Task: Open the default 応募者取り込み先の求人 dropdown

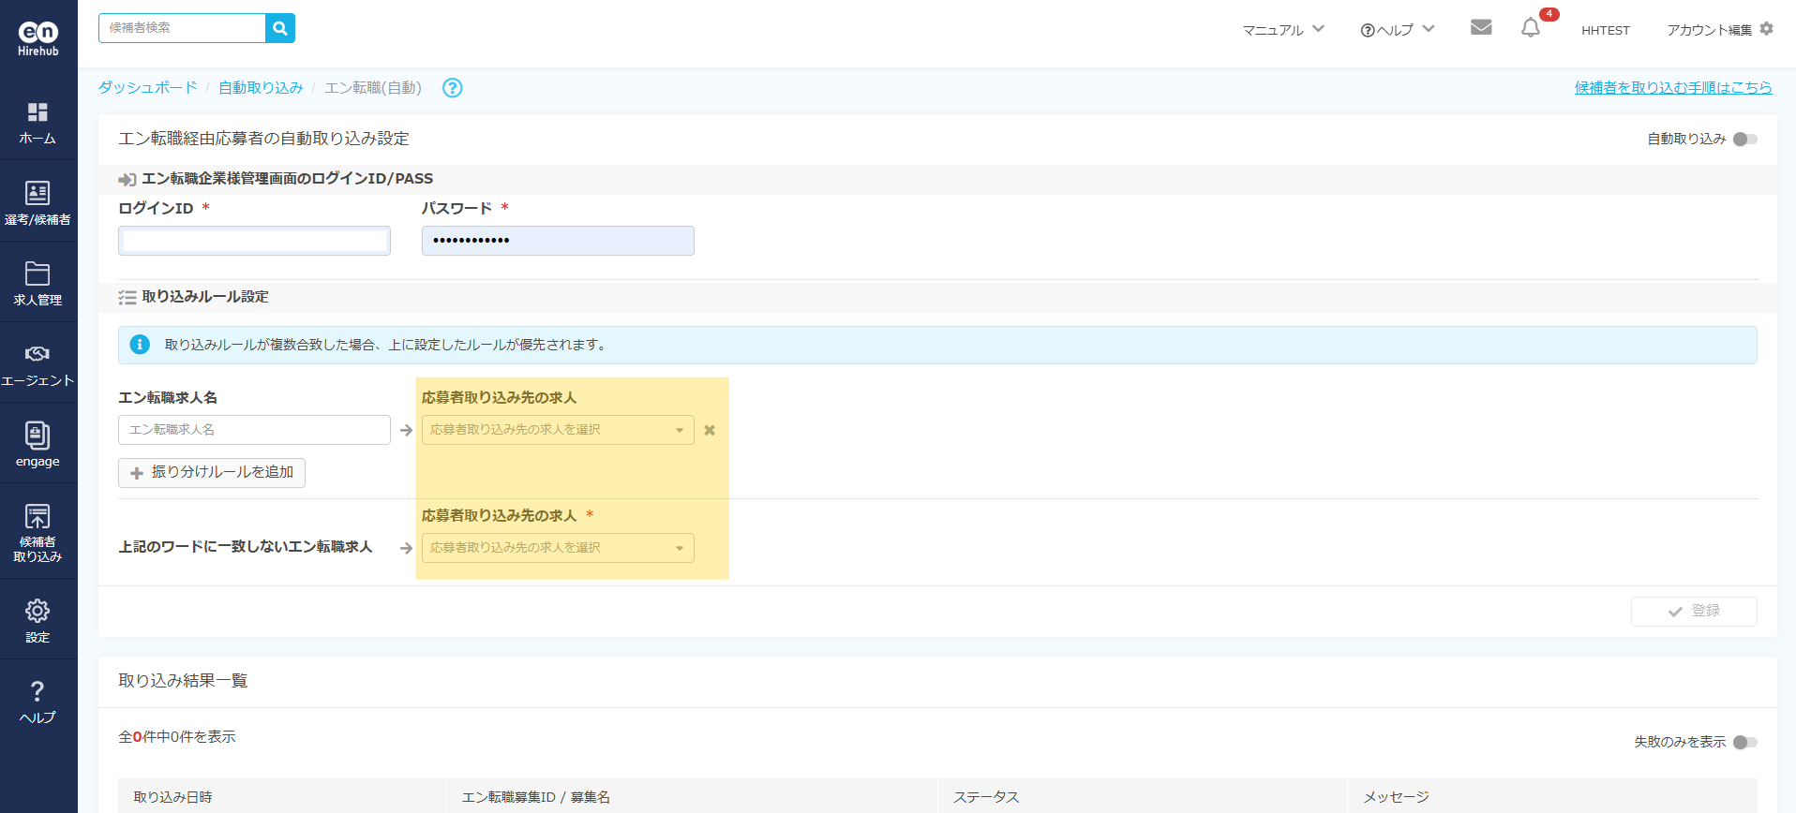Action: pos(558,548)
